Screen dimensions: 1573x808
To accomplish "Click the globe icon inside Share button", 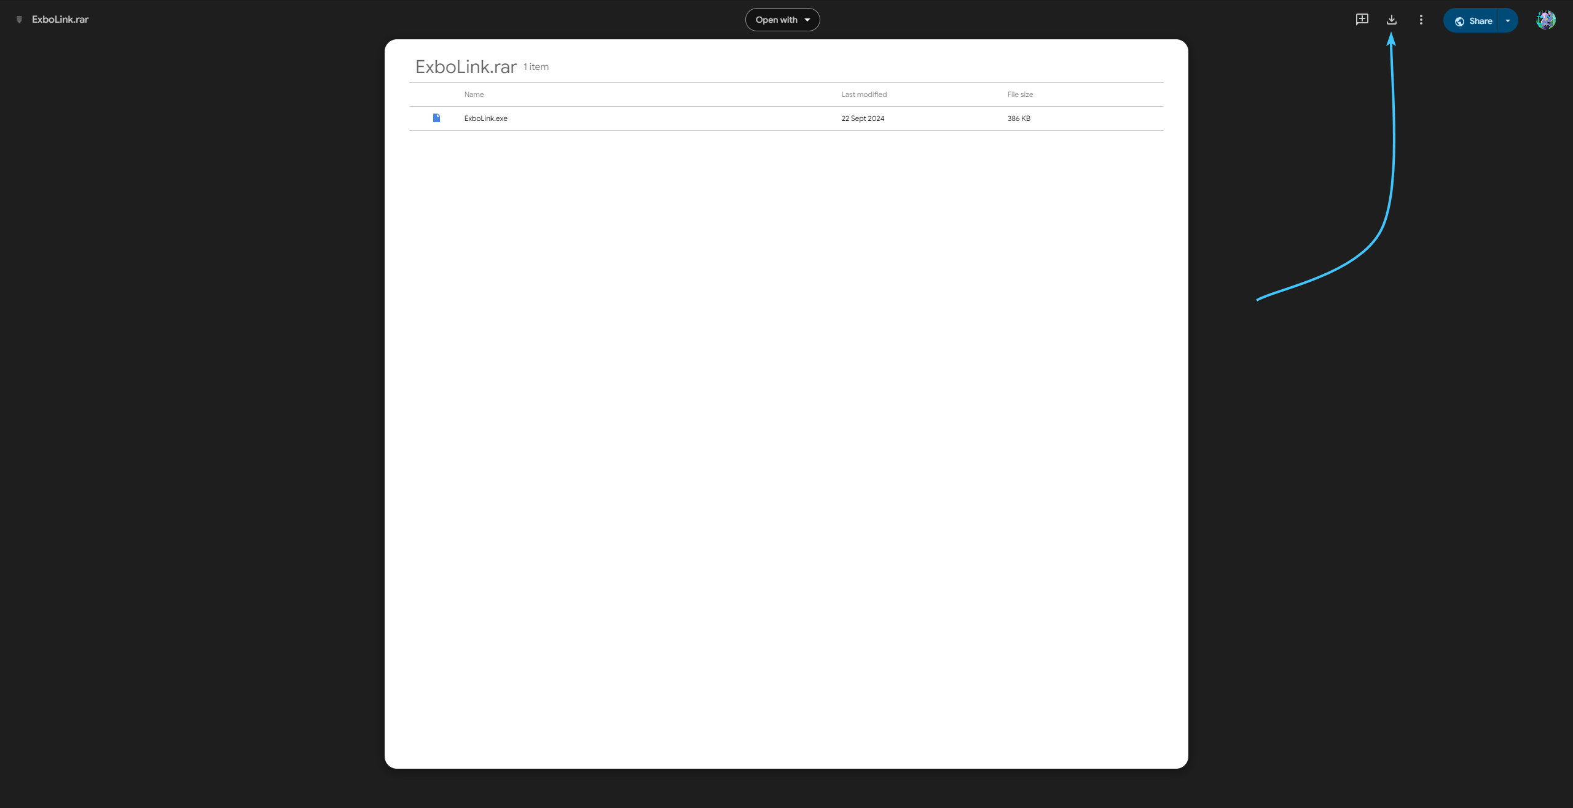I will (x=1460, y=21).
